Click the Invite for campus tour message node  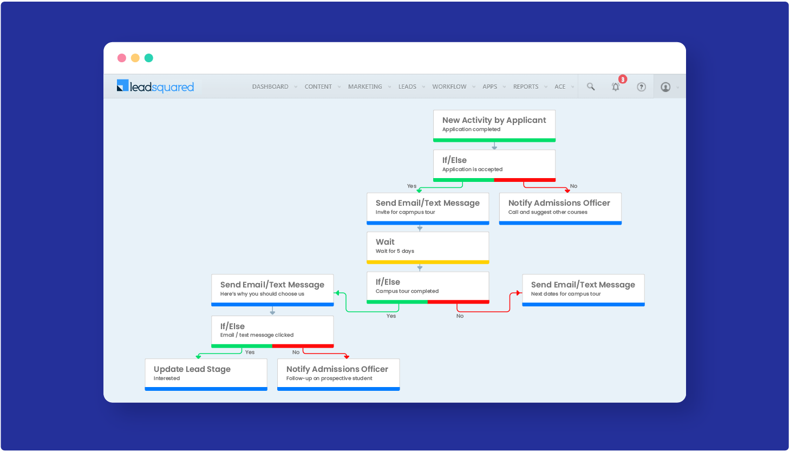428,207
